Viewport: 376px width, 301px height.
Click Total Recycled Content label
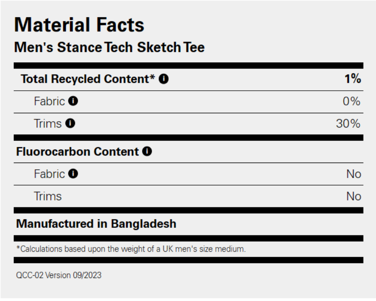[x=88, y=79]
